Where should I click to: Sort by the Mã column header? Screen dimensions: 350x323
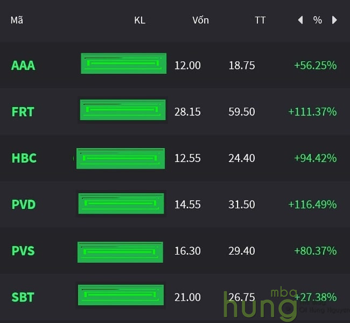tap(17, 20)
